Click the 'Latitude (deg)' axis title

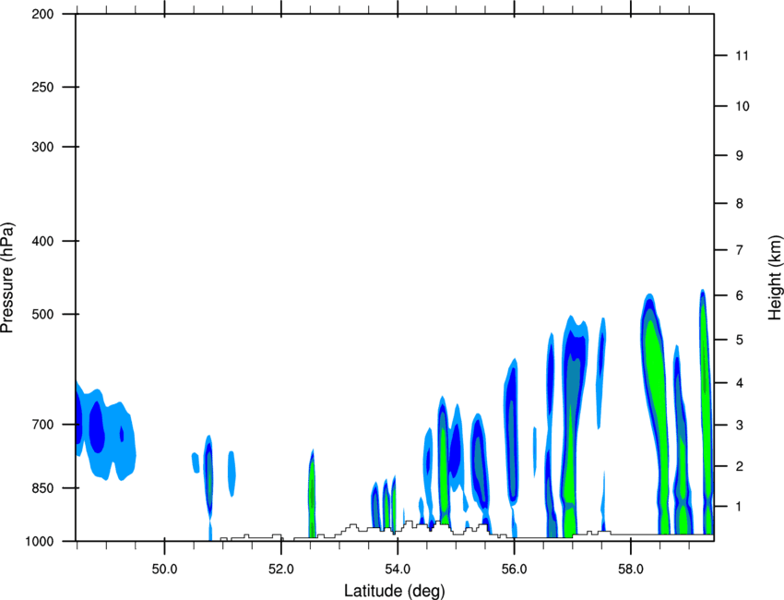click(395, 591)
